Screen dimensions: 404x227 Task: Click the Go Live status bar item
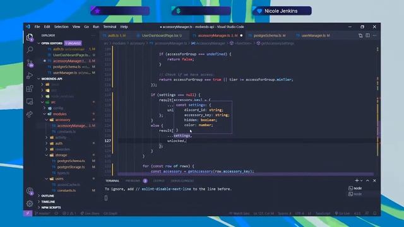(342, 213)
